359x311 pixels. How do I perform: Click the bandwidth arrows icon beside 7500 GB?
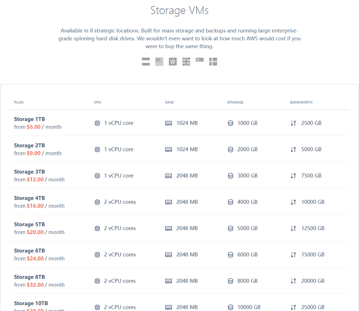click(293, 176)
